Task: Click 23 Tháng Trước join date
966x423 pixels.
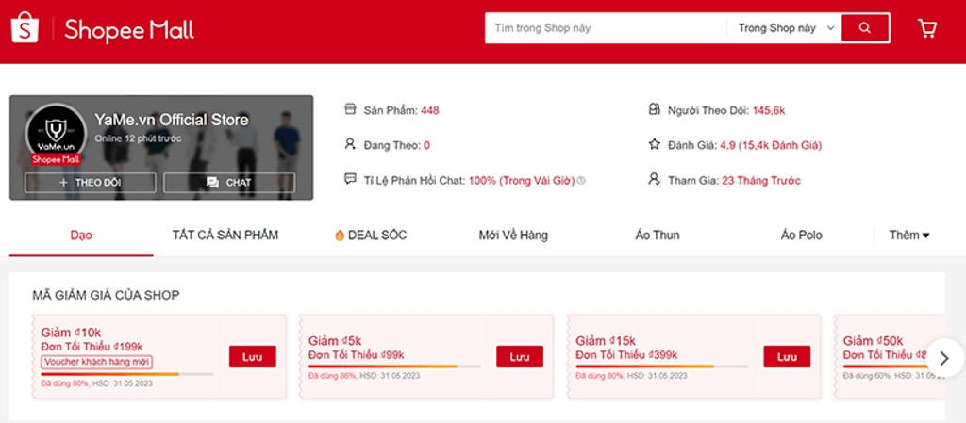Action: tap(761, 181)
